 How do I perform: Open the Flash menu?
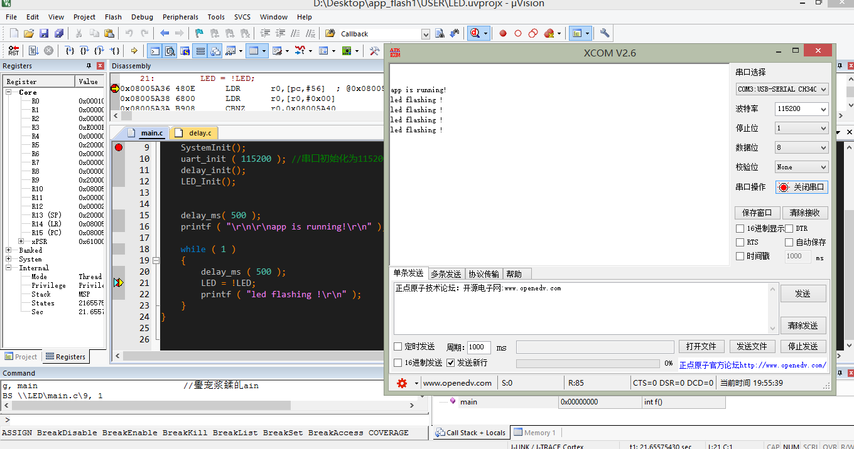coord(114,17)
